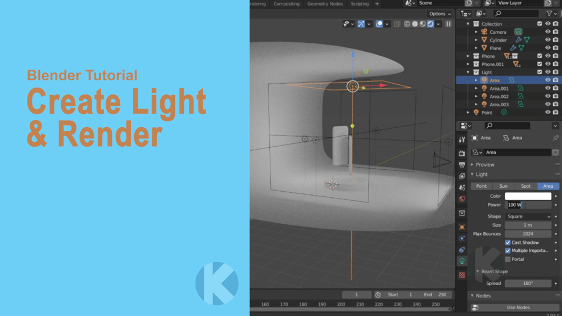Viewport: 562px width, 316px height.
Task: Click the fake user shield icon
Action: tap(555, 152)
